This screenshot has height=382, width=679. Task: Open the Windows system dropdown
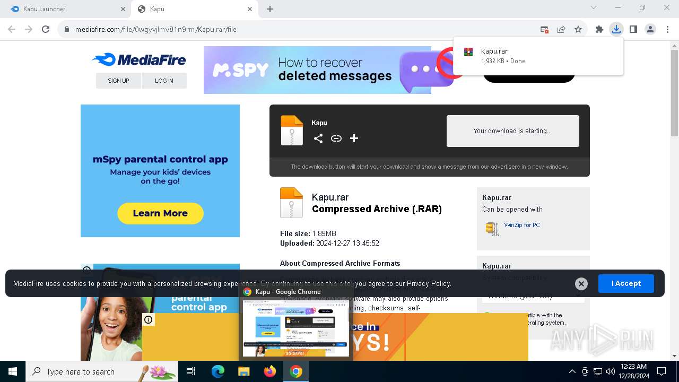tap(533, 296)
